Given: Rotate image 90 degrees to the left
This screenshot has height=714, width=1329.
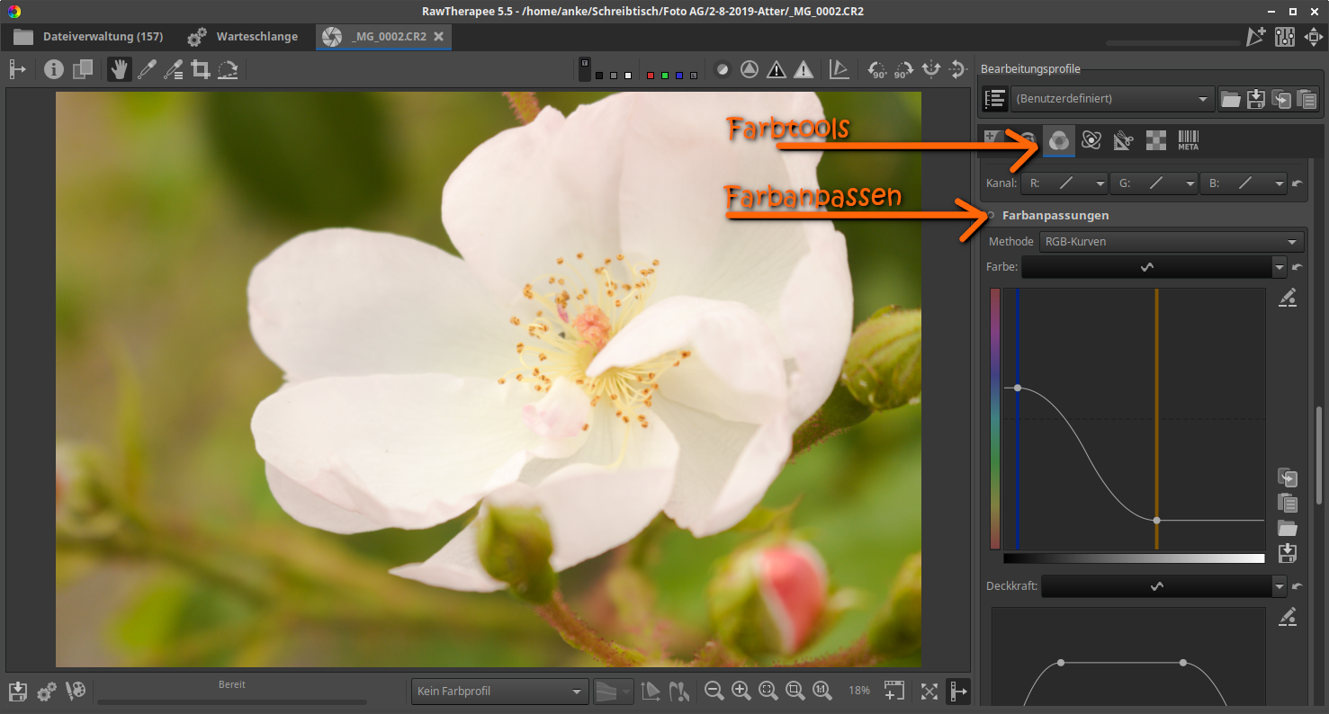Looking at the screenshot, I should (876, 69).
